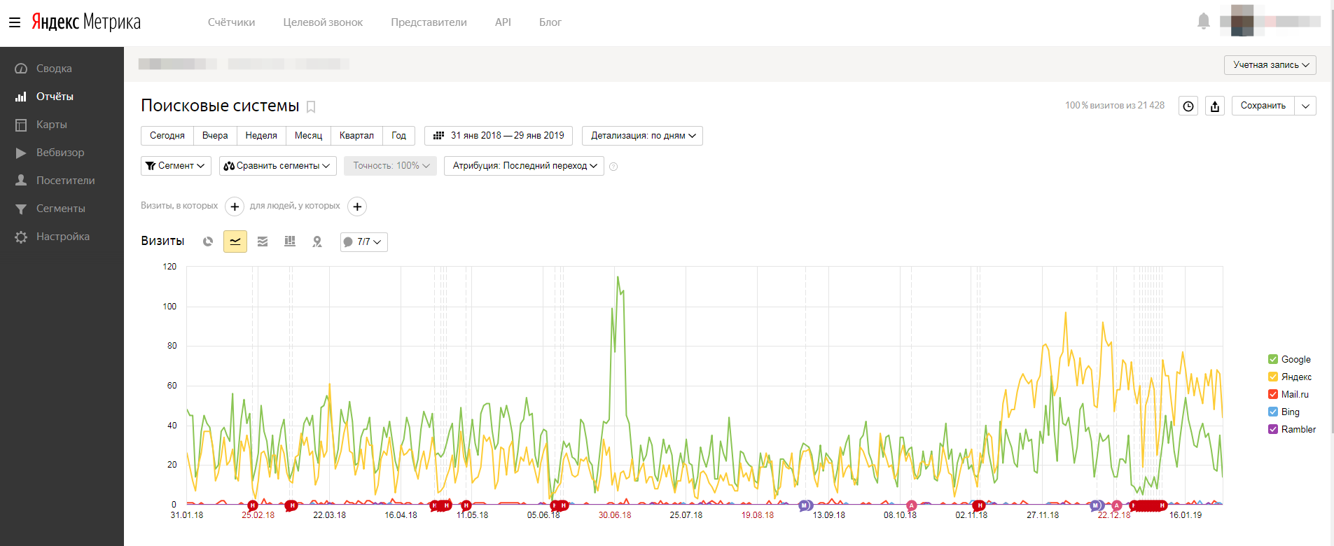Switch to map view icon
This screenshot has height=546, width=1334.
pos(317,241)
